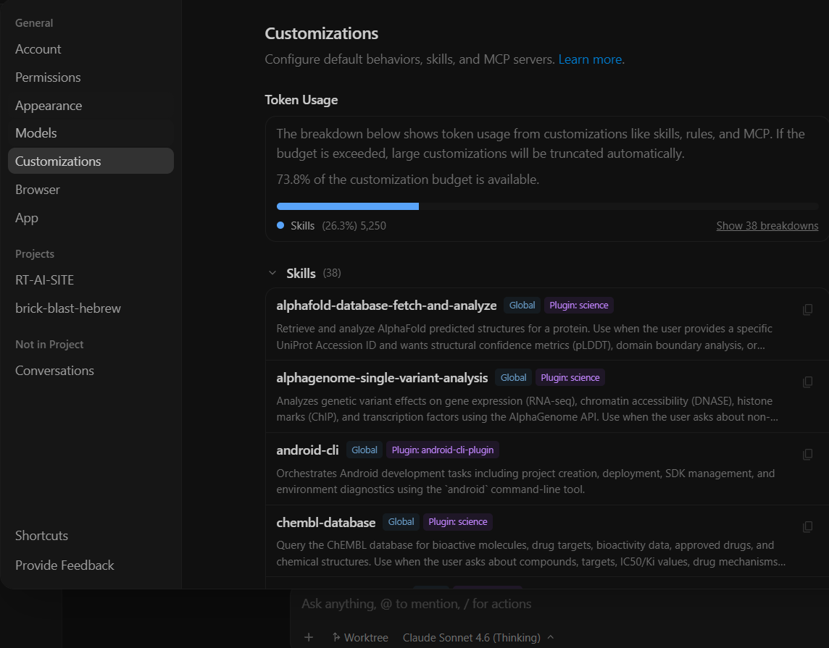
Task: Click Global tag on android-cli
Action: (364, 450)
